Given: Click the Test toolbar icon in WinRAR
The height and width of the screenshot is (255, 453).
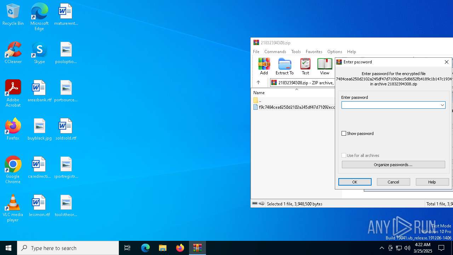Looking at the screenshot, I should click(x=305, y=67).
